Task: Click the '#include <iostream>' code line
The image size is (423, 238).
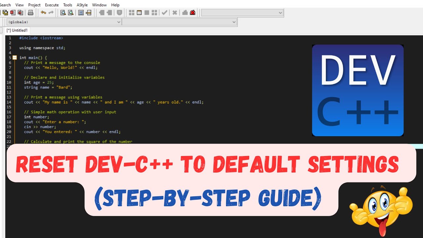Action: pos(41,38)
